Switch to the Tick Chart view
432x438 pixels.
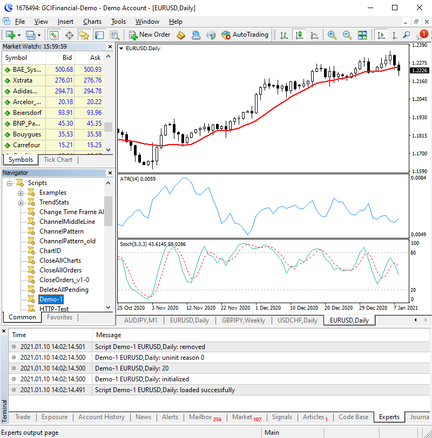pyautogui.click(x=58, y=160)
